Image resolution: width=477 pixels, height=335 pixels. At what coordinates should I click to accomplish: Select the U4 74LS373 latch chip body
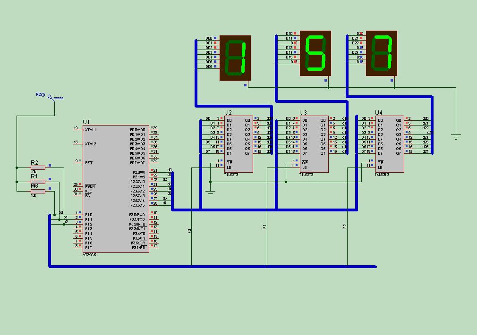click(x=390, y=144)
